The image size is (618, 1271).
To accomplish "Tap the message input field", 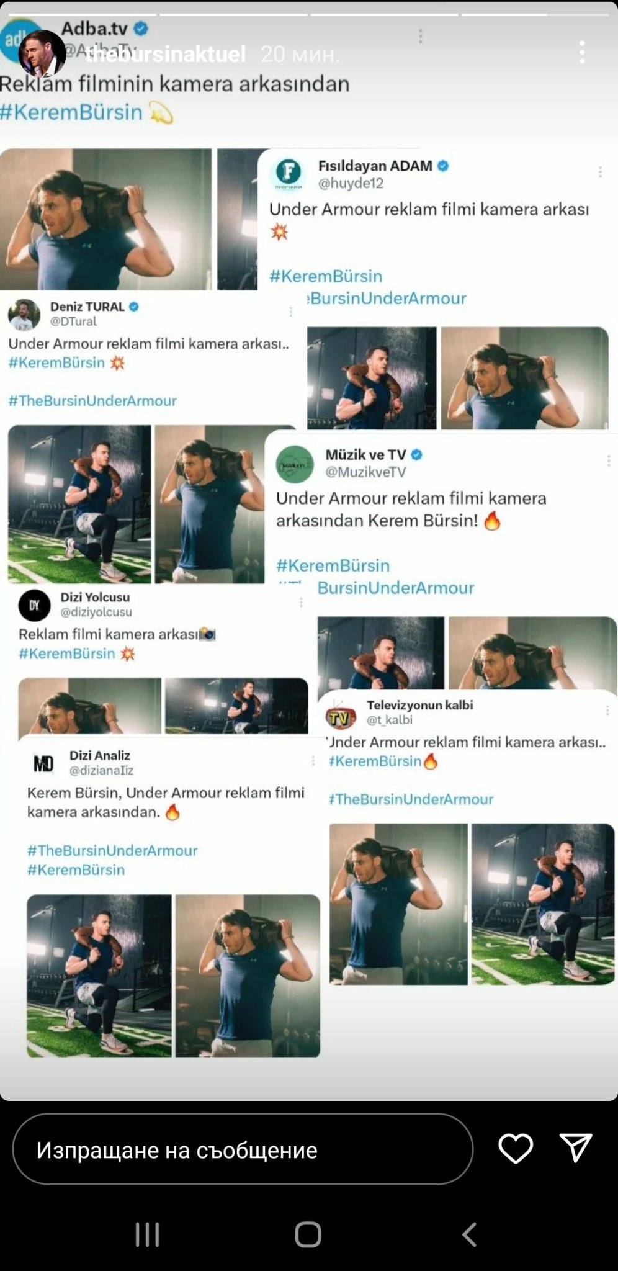I will coord(242,1149).
